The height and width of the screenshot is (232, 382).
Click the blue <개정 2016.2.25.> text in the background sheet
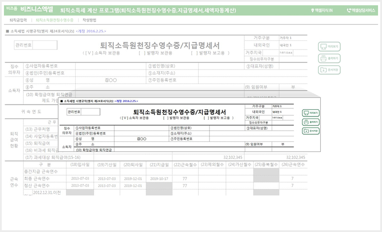tap(91, 31)
